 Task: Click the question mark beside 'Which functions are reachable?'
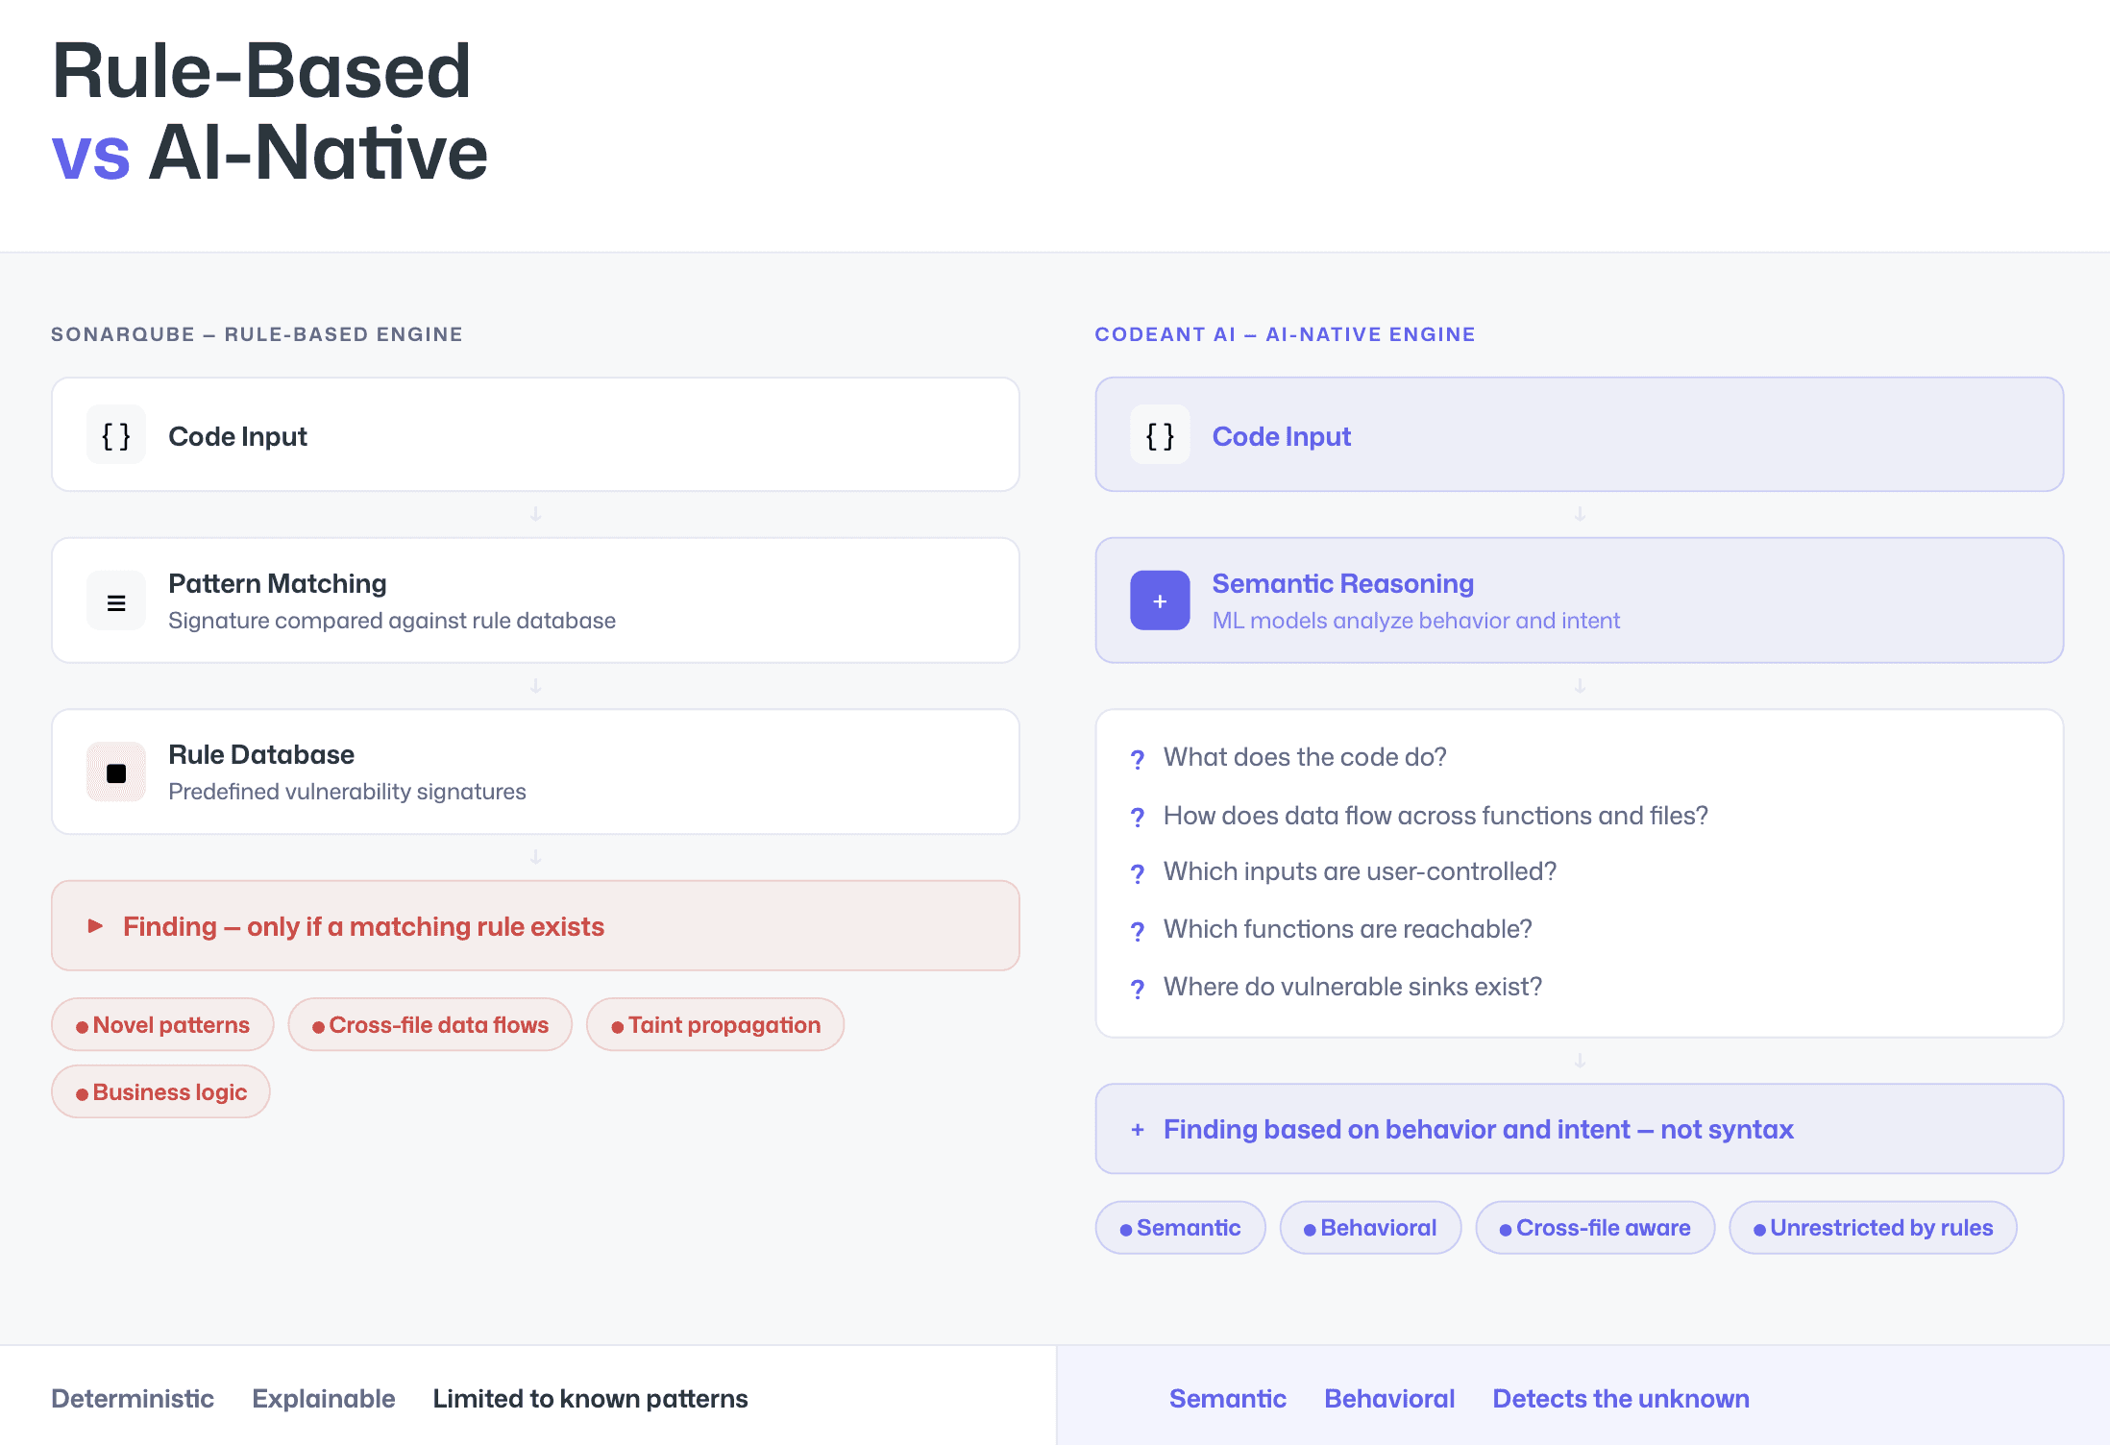(1138, 931)
